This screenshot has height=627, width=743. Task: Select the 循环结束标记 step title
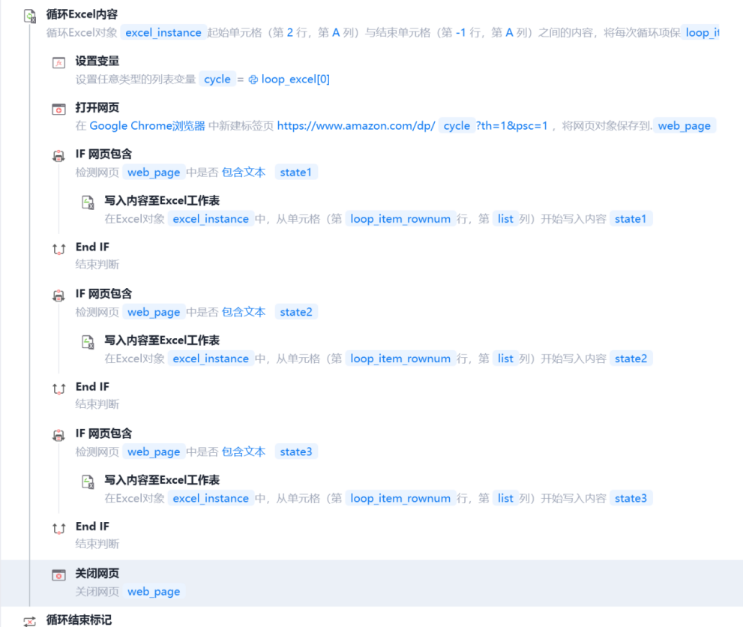79,619
